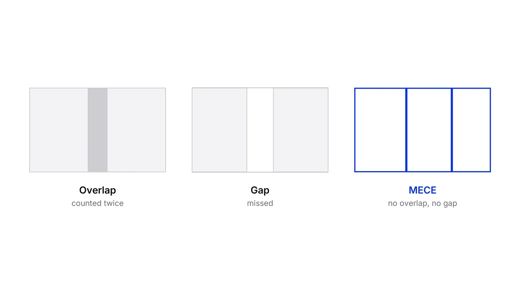Click the first blue divider in MECE box
The image size is (520, 290).
(x=406, y=130)
